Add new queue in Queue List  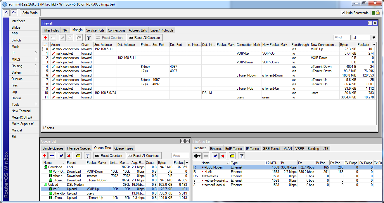(x=44, y=156)
